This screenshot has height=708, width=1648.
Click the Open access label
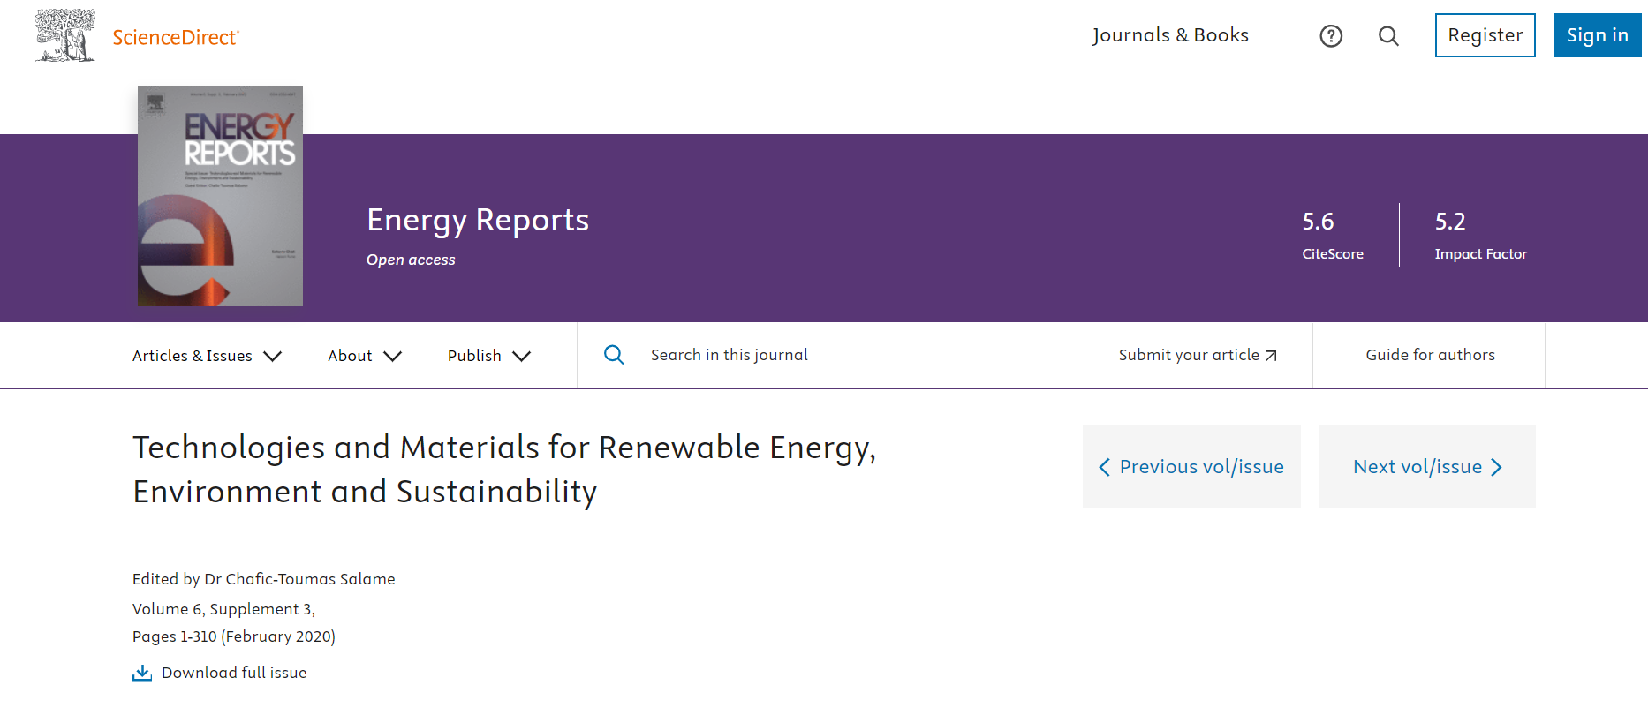[411, 260]
